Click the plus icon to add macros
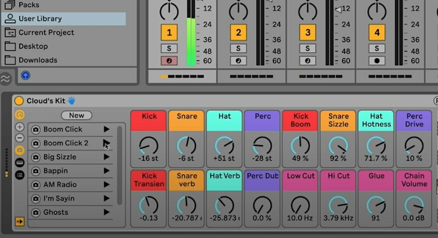This screenshot has height=238, width=438. (x=20, y=127)
